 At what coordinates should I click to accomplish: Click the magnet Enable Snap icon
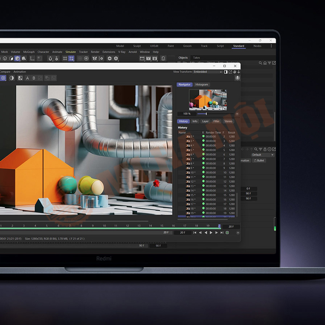click(50, 58)
